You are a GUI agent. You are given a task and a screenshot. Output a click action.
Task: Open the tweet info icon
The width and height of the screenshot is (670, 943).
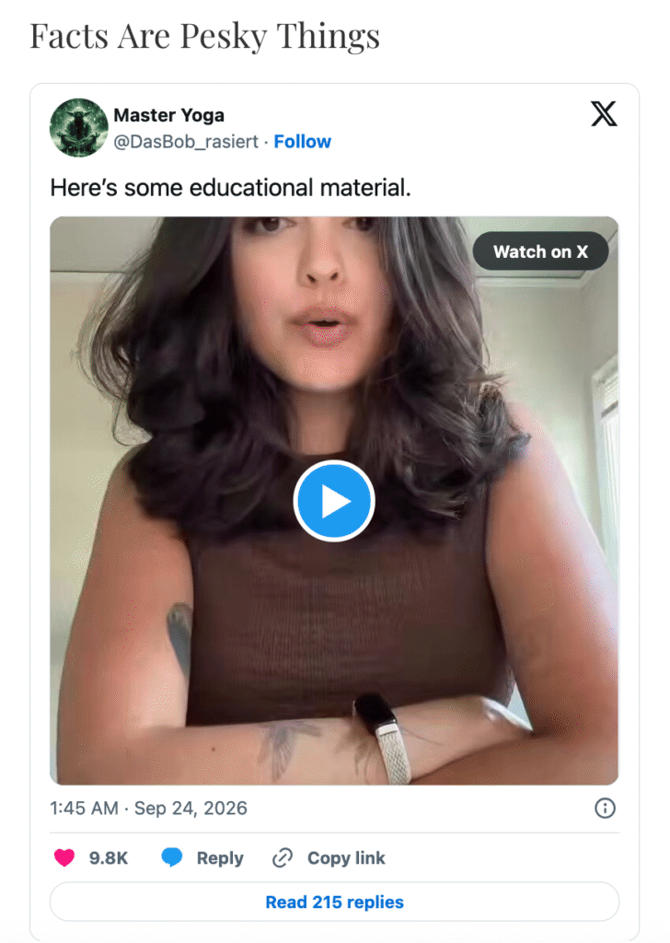point(605,808)
